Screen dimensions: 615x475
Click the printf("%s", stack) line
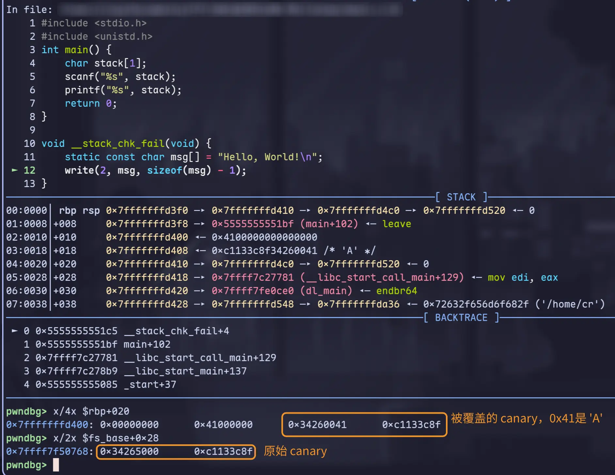click(123, 90)
